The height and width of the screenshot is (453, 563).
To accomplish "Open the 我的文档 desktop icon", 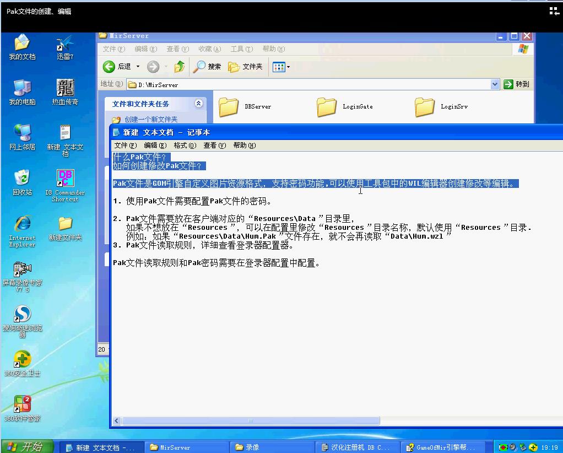I will point(22,47).
